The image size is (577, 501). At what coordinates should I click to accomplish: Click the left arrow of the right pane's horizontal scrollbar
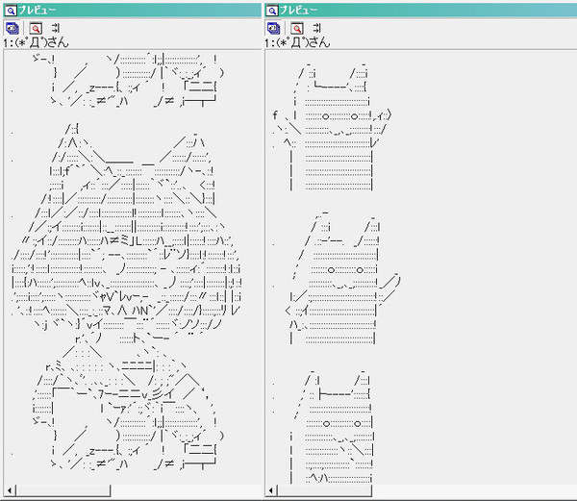[x=271, y=490]
